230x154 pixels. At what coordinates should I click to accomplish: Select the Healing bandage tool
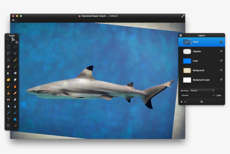pos(15,93)
